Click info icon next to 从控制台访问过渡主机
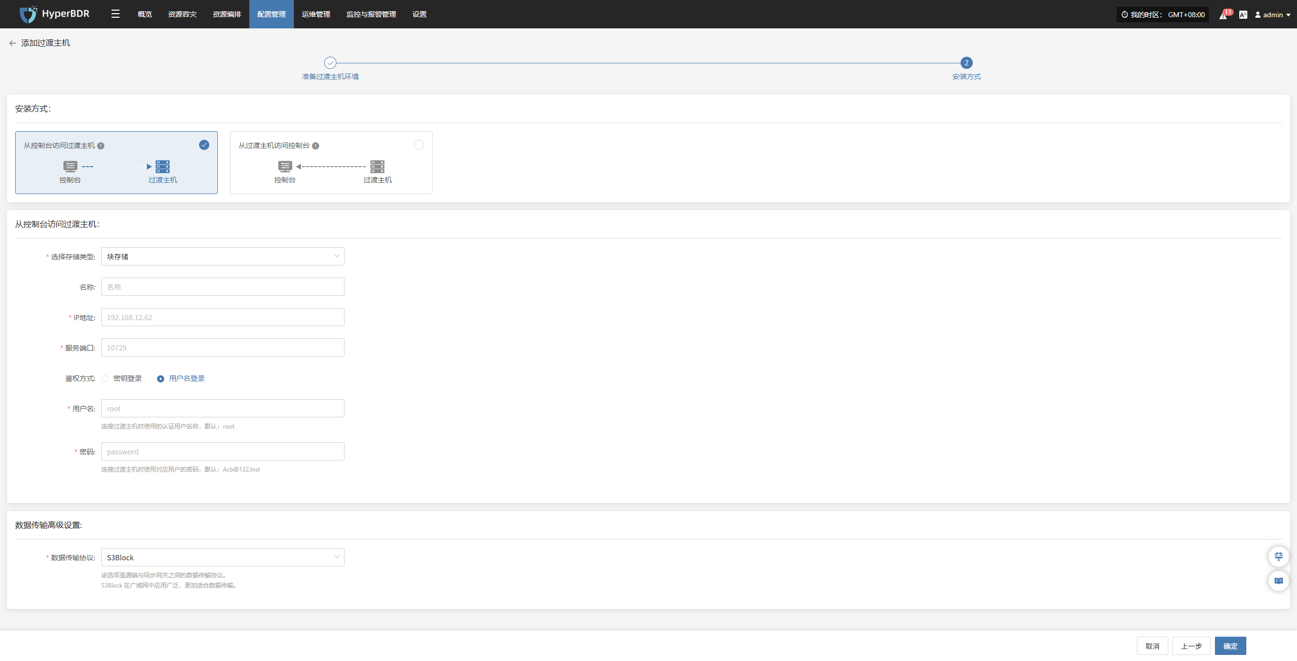Viewport: 1297px width, 661px height. [101, 146]
